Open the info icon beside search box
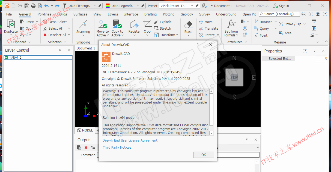 pos(311,14)
